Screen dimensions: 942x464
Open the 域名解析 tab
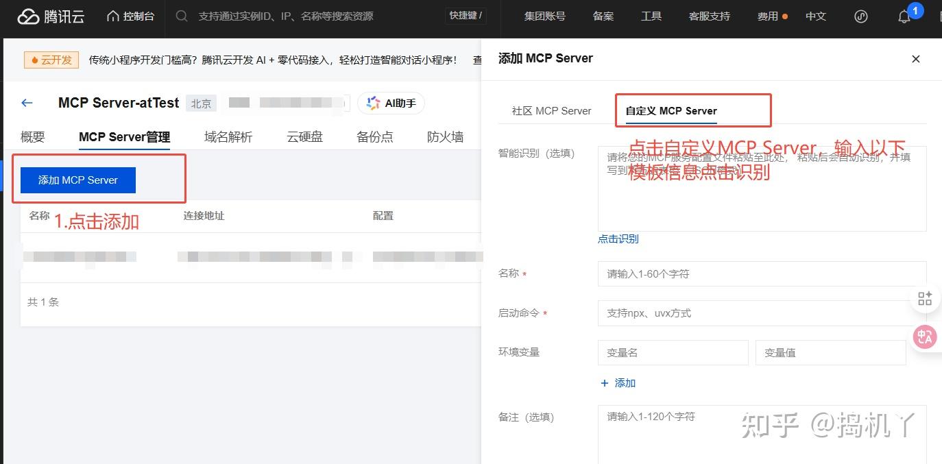(x=228, y=136)
